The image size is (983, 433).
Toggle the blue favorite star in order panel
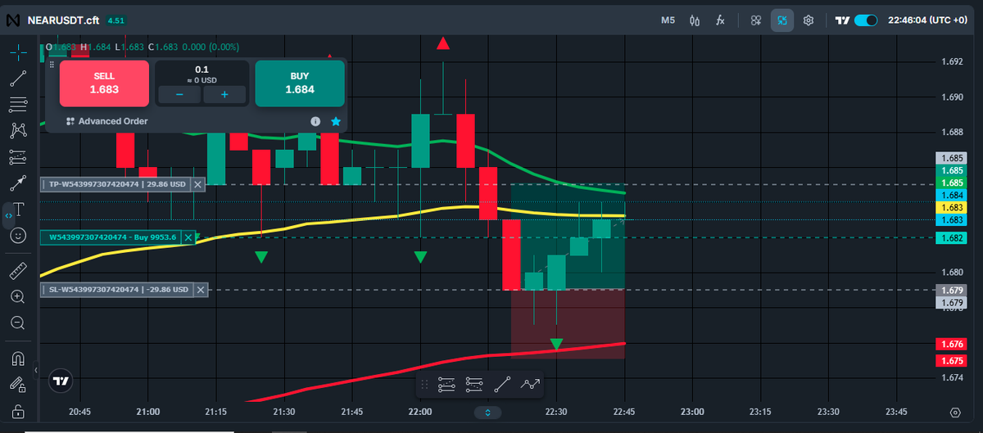click(336, 121)
